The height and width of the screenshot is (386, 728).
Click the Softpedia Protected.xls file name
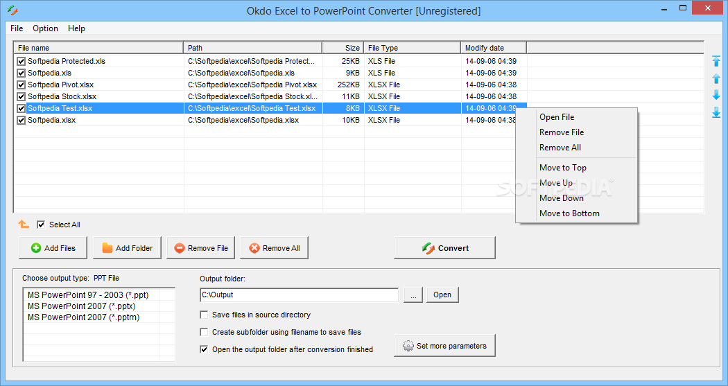pyautogui.click(x=67, y=61)
